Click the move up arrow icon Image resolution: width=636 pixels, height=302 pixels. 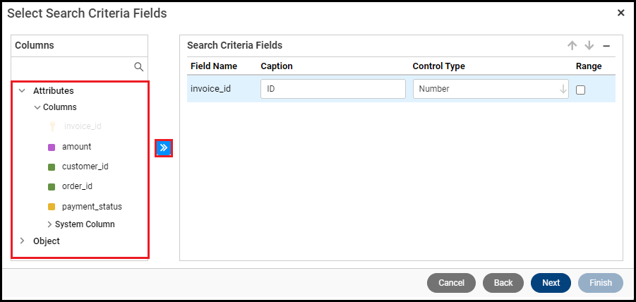pos(572,45)
